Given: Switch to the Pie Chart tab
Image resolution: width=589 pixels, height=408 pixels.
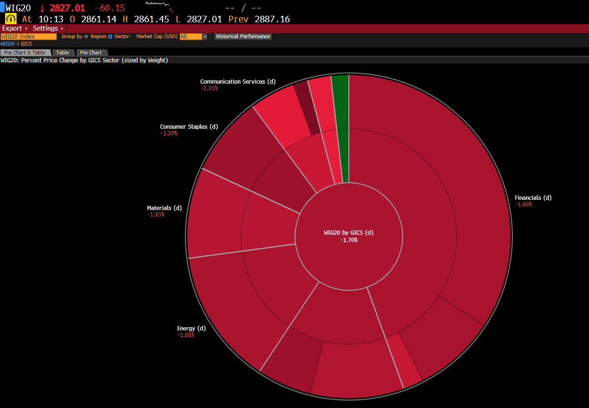Looking at the screenshot, I should point(91,53).
